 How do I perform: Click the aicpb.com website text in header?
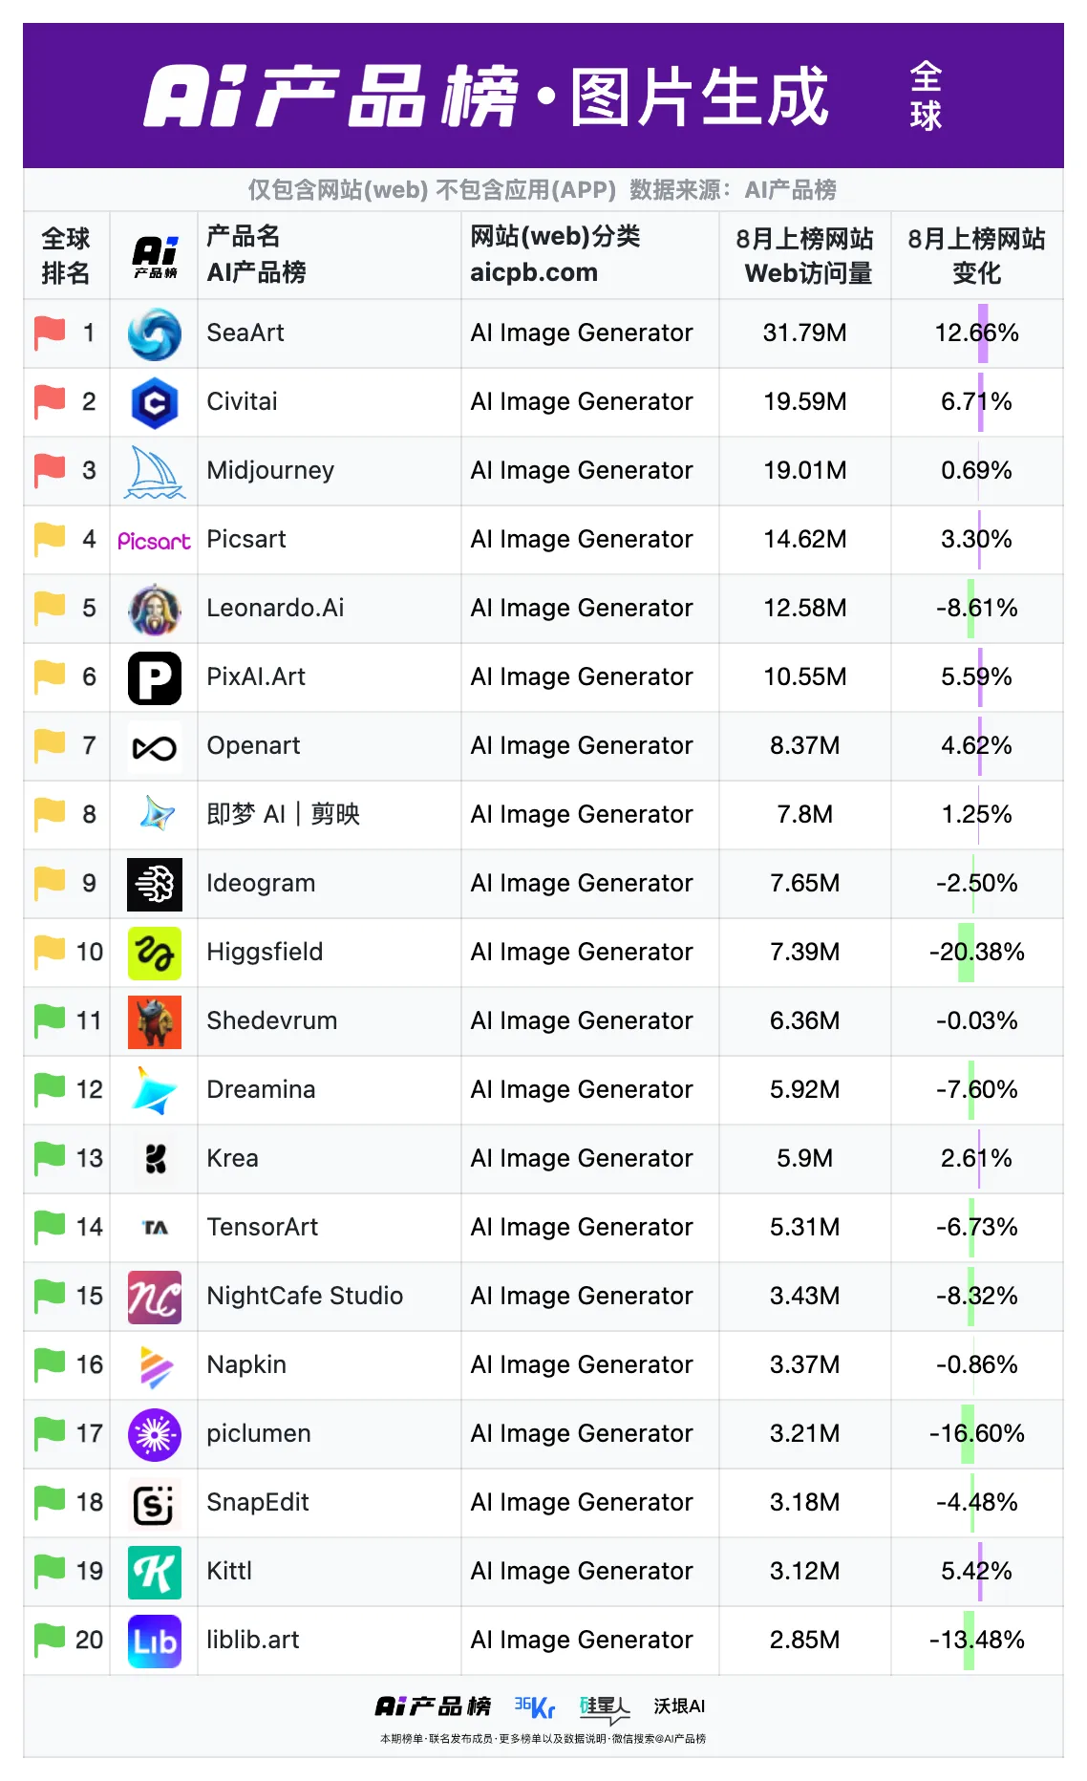click(534, 273)
